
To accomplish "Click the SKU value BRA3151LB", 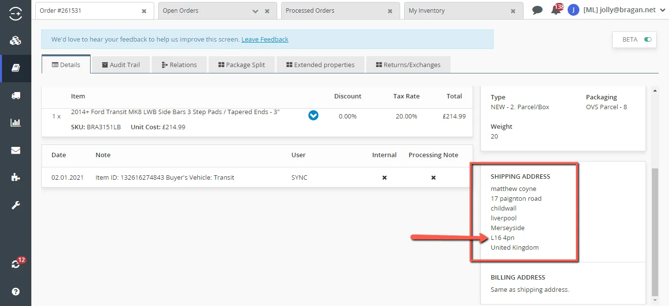I will 104,127.
